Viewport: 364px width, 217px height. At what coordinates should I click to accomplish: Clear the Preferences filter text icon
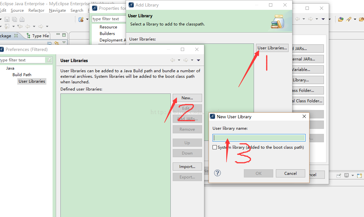(x=49, y=60)
